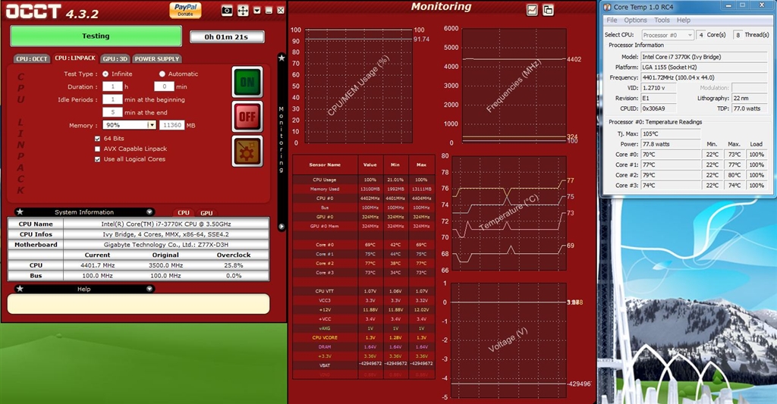Open the GPU : 3D tab
The image size is (777, 404).
click(115, 58)
